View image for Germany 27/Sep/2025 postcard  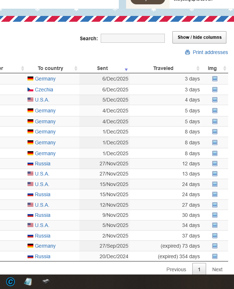click(x=214, y=246)
